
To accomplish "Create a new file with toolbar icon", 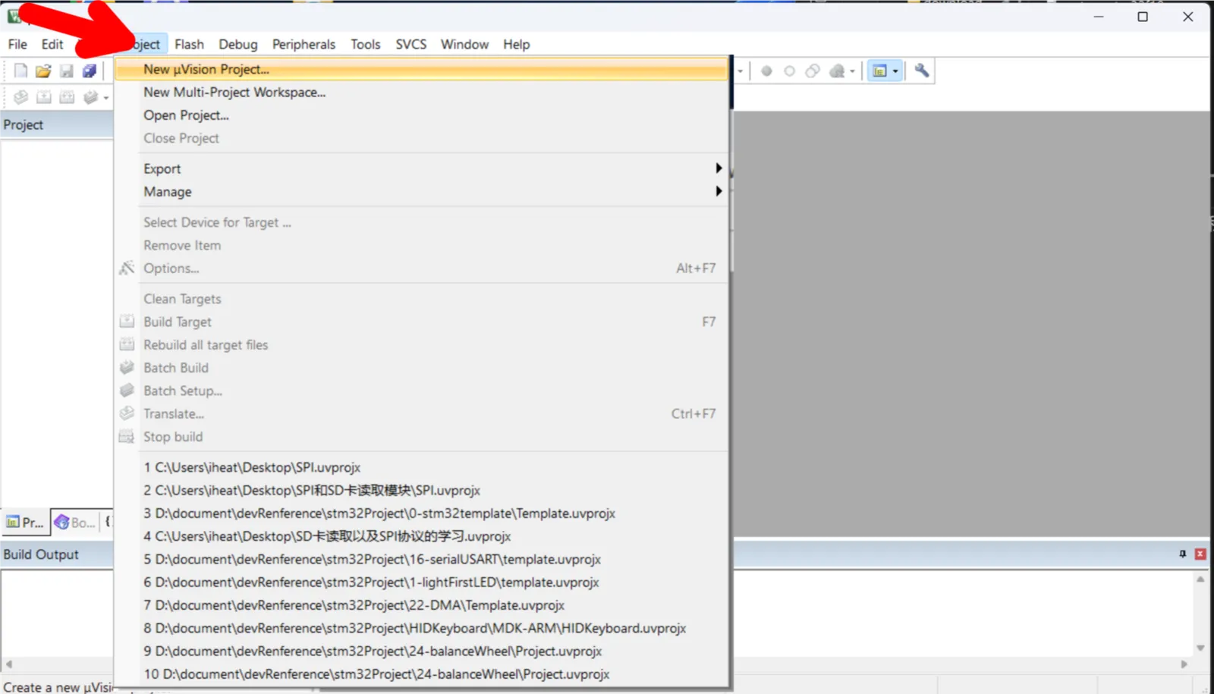I will coord(20,71).
